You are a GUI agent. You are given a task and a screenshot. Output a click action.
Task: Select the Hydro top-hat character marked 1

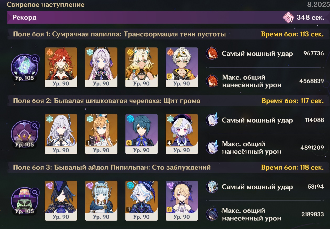click(x=142, y=200)
